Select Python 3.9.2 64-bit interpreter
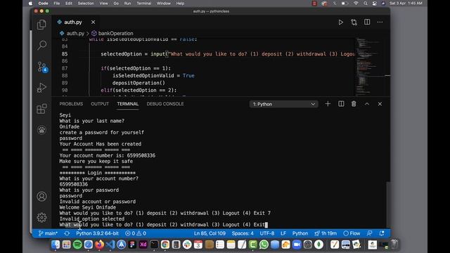 click(97, 233)
